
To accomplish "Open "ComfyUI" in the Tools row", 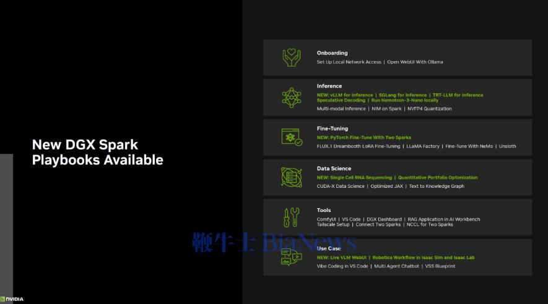I will pos(326,219).
